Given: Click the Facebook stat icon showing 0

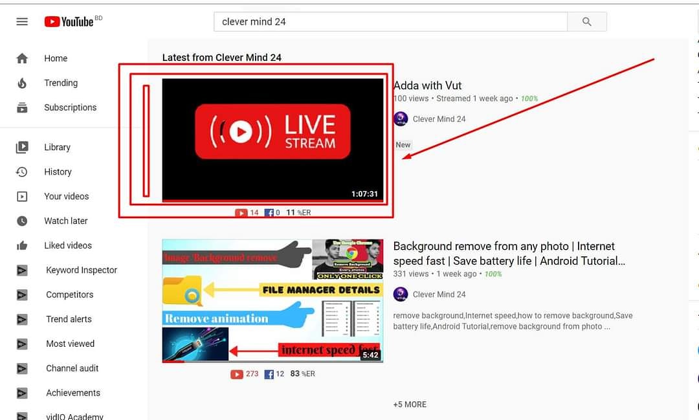Looking at the screenshot, I should click(x=269, y=213).
